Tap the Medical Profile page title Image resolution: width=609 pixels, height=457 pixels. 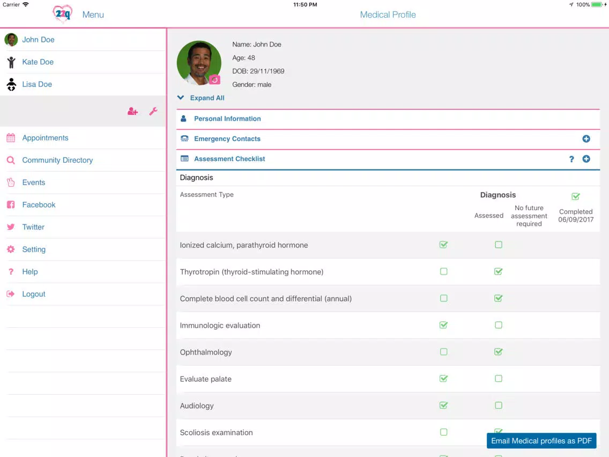388,15
